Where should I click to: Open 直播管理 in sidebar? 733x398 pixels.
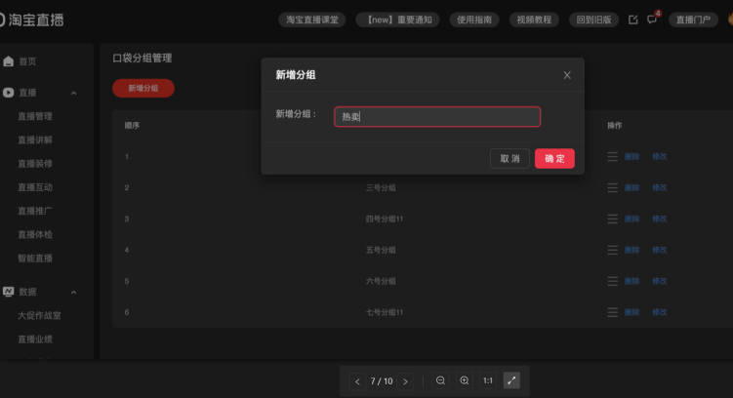[35, 116]
